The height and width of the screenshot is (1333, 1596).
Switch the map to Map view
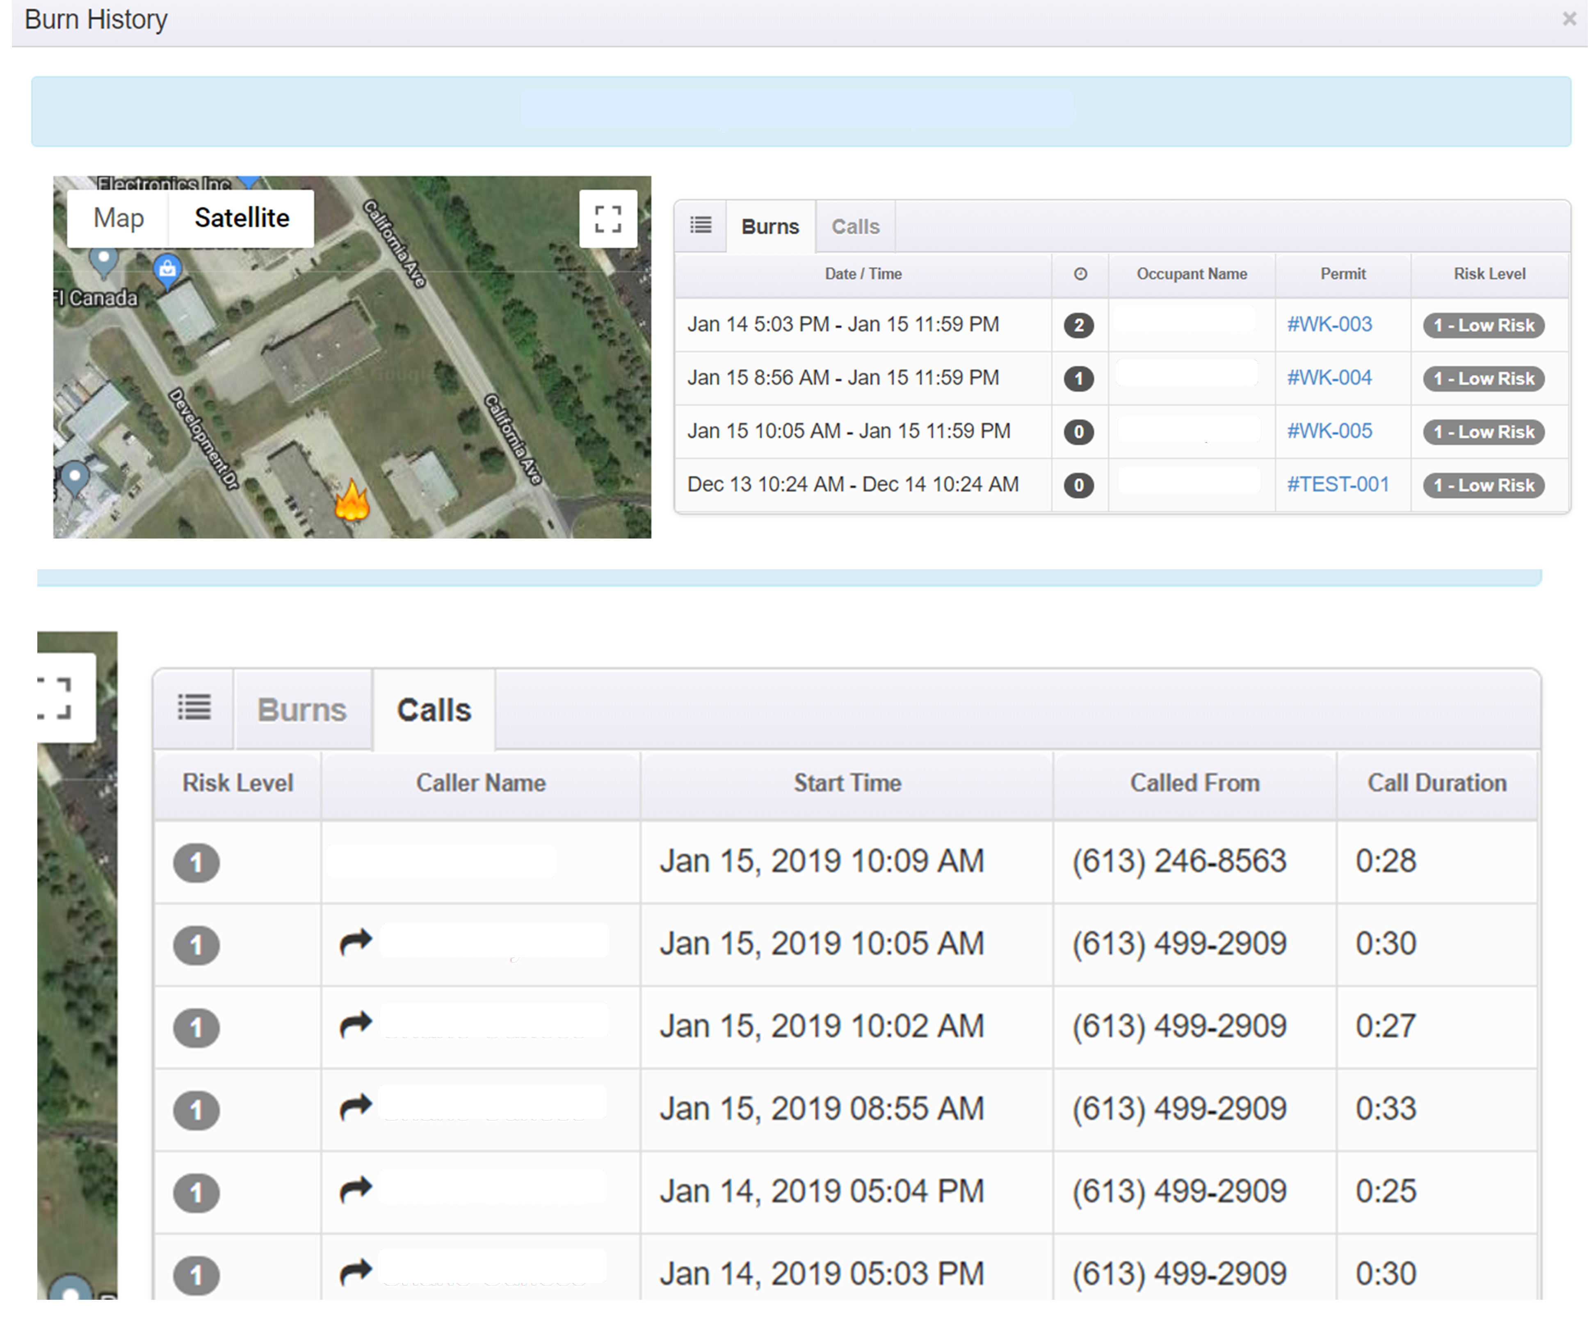[119, 218]
